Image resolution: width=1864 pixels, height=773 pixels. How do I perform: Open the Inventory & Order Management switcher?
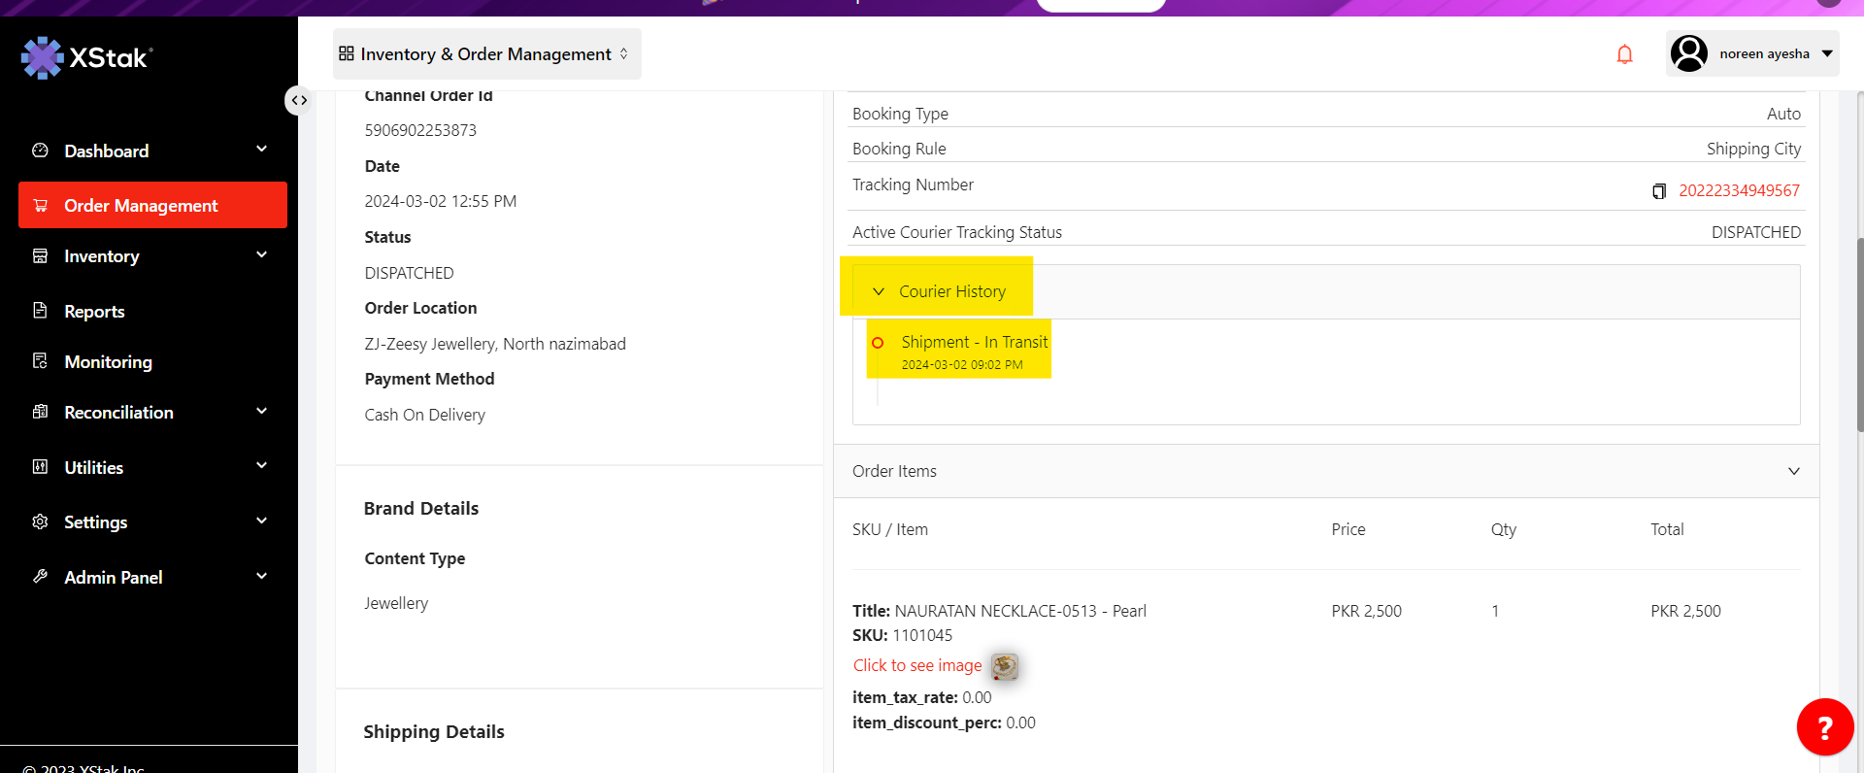(486, 54)
